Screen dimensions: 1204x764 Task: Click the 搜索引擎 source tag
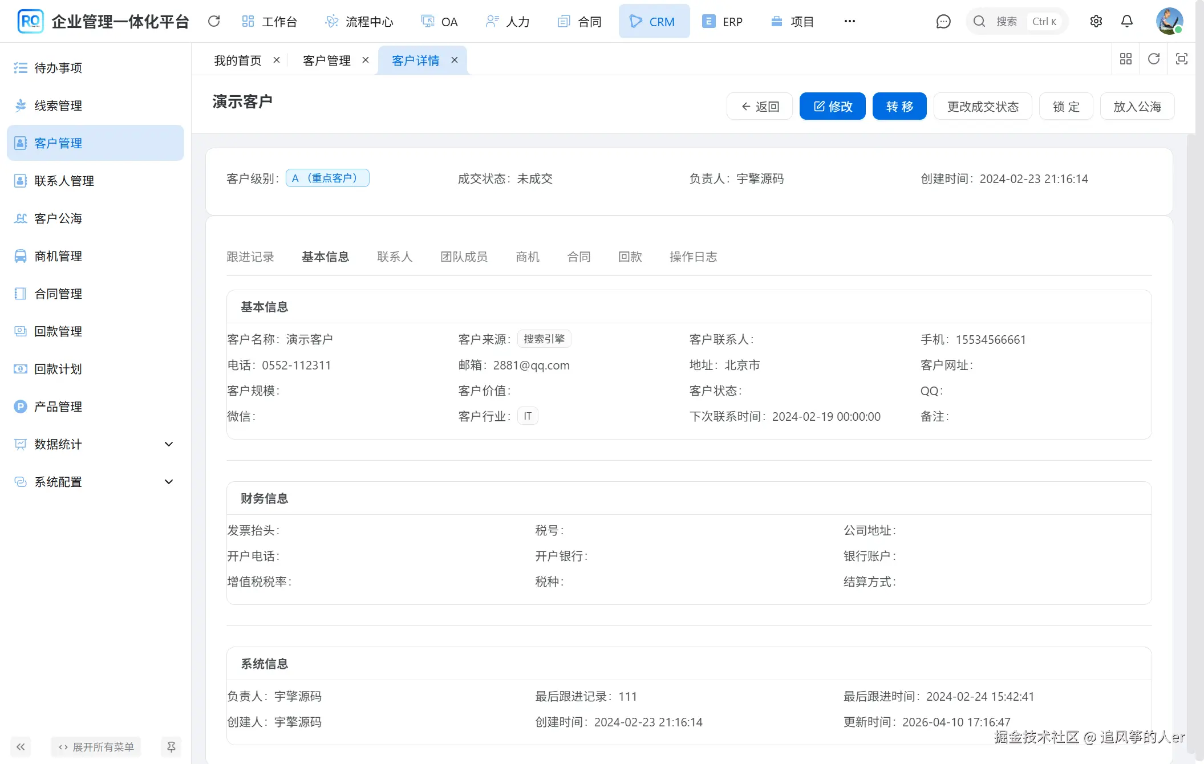coord(544,339)
